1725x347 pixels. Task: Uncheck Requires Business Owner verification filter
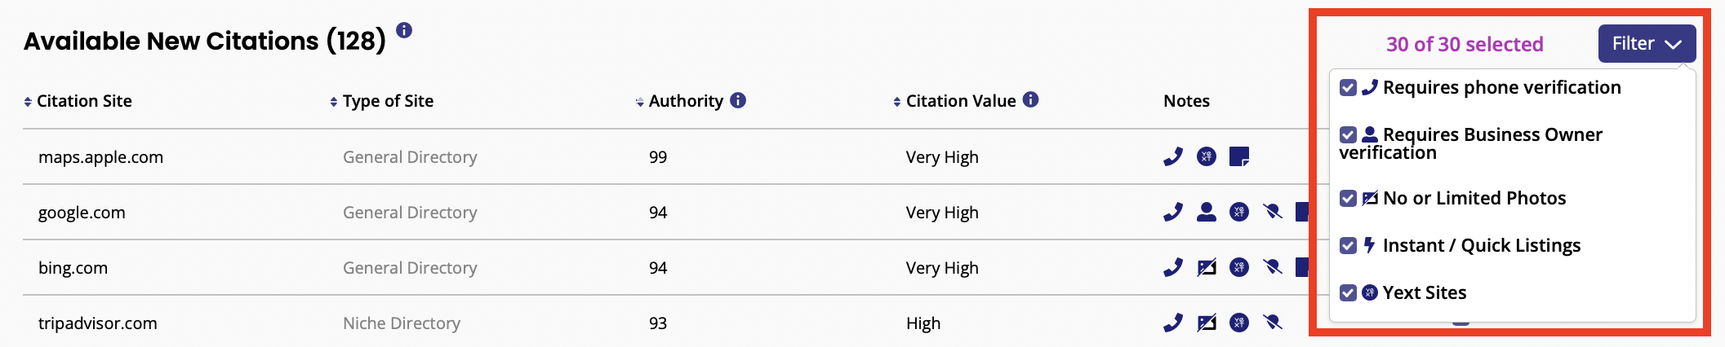[1349, 135]
